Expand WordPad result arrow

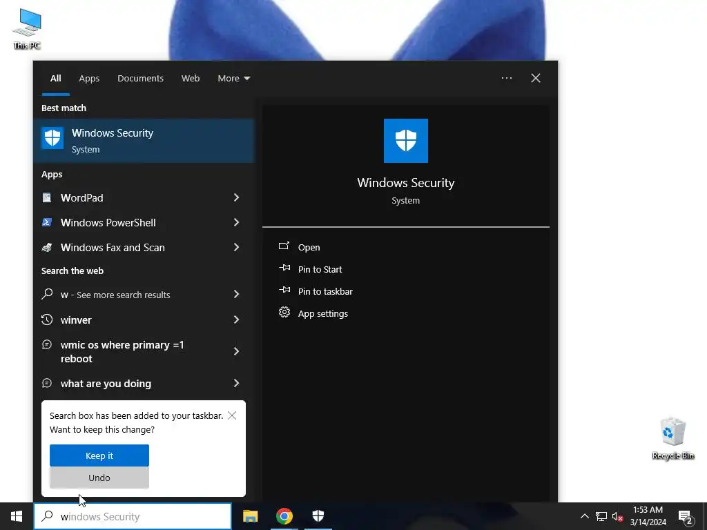(236, 197)
